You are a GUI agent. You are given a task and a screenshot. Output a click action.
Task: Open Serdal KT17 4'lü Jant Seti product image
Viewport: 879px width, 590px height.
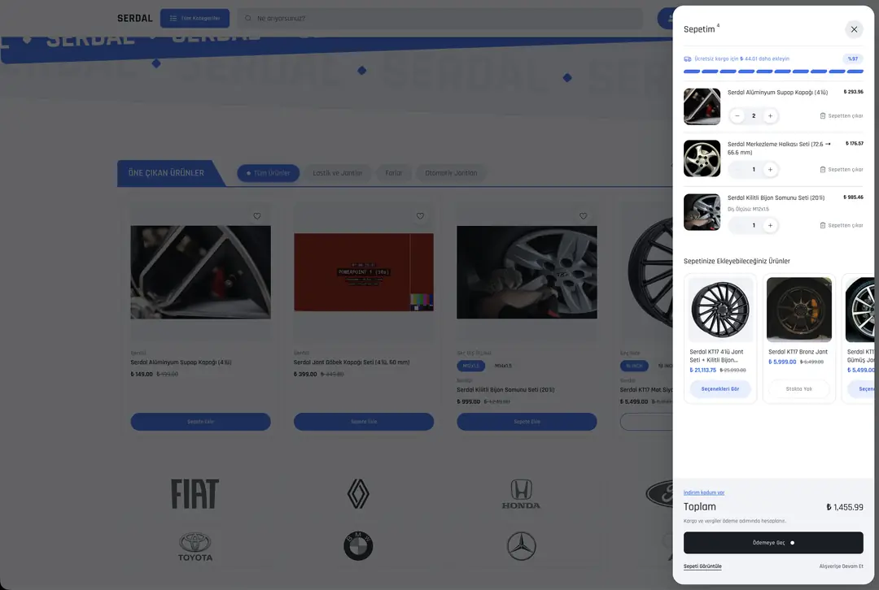tap(719, 310)
